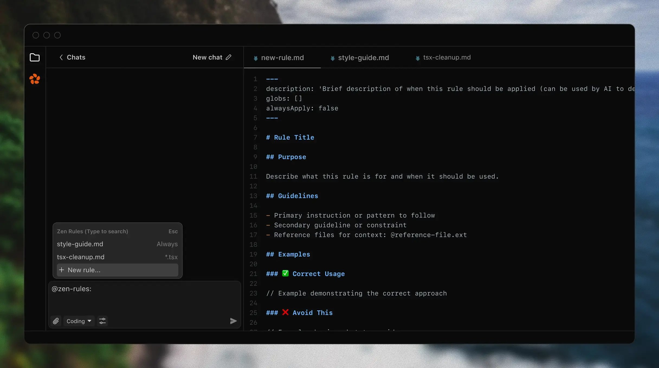Select style-guide.md in the Zen Rules popup
This screenshot has height=368, width=659.
(80, 244)
